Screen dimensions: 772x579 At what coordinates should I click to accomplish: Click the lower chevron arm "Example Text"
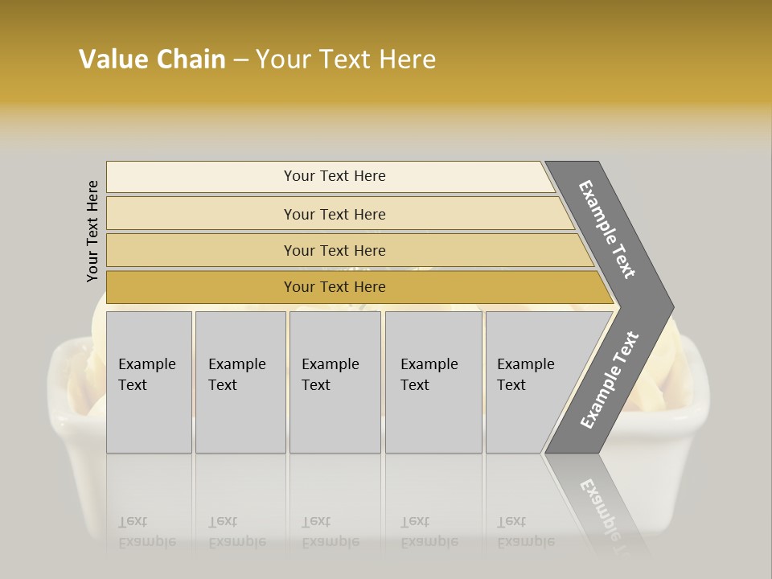(609, 380)
